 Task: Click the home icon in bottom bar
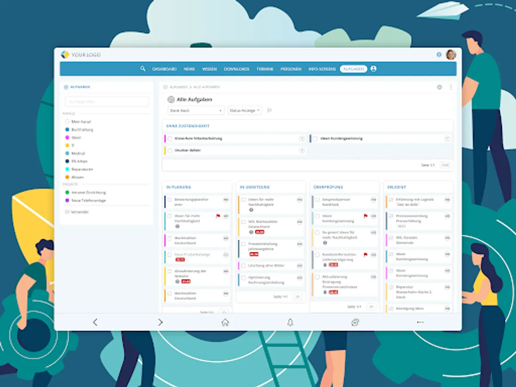click(x=225, y=322)
